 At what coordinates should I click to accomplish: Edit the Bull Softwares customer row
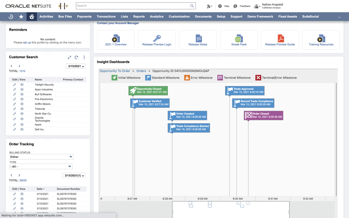(15, 94)
